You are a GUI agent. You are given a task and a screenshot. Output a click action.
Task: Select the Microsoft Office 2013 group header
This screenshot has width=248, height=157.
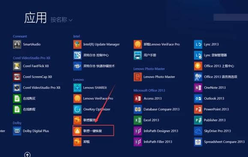(149, 90)
